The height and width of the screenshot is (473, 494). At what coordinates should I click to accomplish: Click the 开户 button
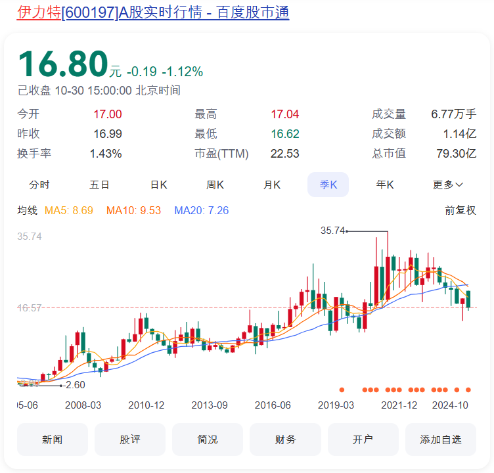(363, 439)
